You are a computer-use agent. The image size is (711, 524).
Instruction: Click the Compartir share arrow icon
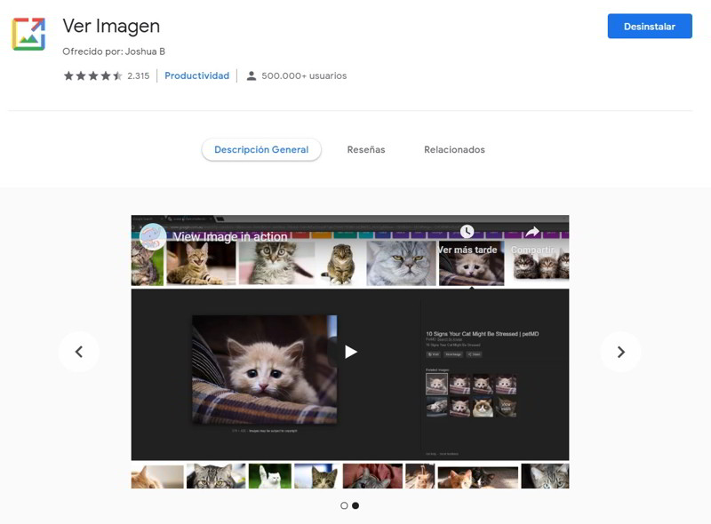(x=532, y=232)
